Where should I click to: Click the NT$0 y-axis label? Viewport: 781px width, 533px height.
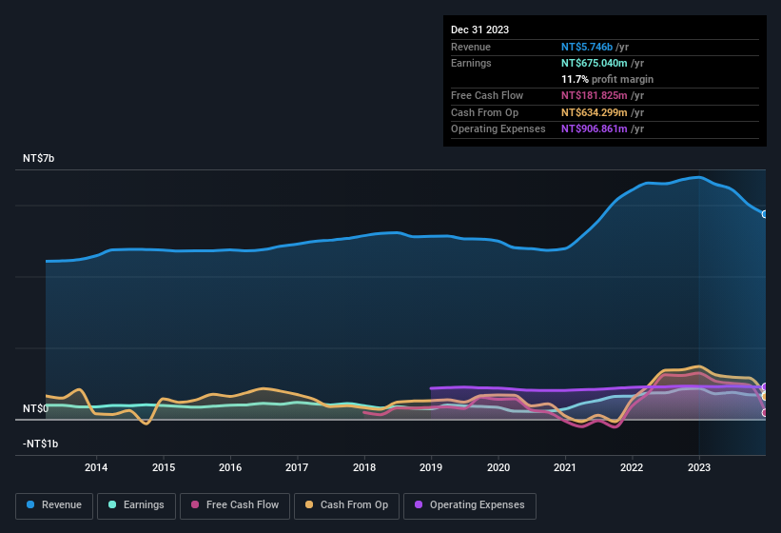coord(35,408)
